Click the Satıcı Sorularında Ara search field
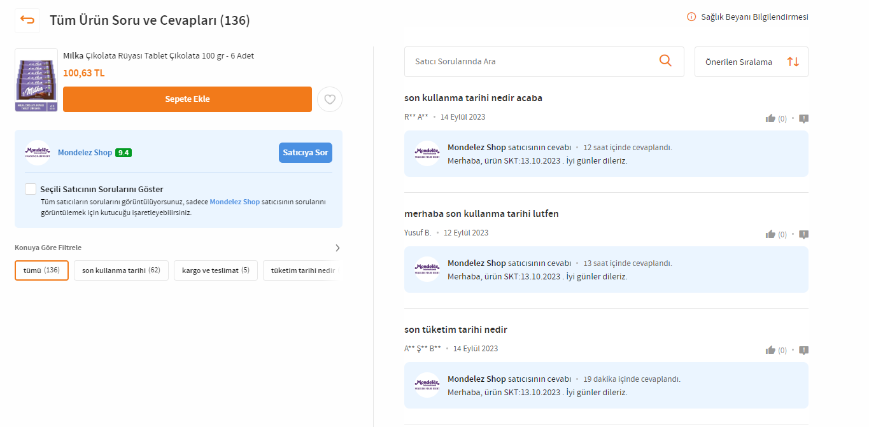869x427 pixels. 544,62
